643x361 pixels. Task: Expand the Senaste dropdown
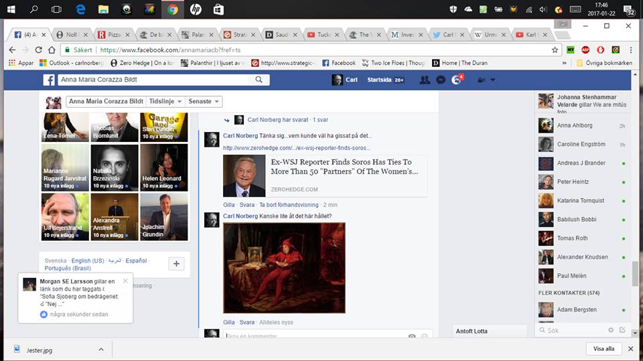[204, 101]
